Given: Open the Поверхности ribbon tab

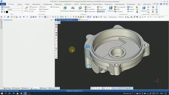Looking at the screenshot, I should [x=109, y=4].
